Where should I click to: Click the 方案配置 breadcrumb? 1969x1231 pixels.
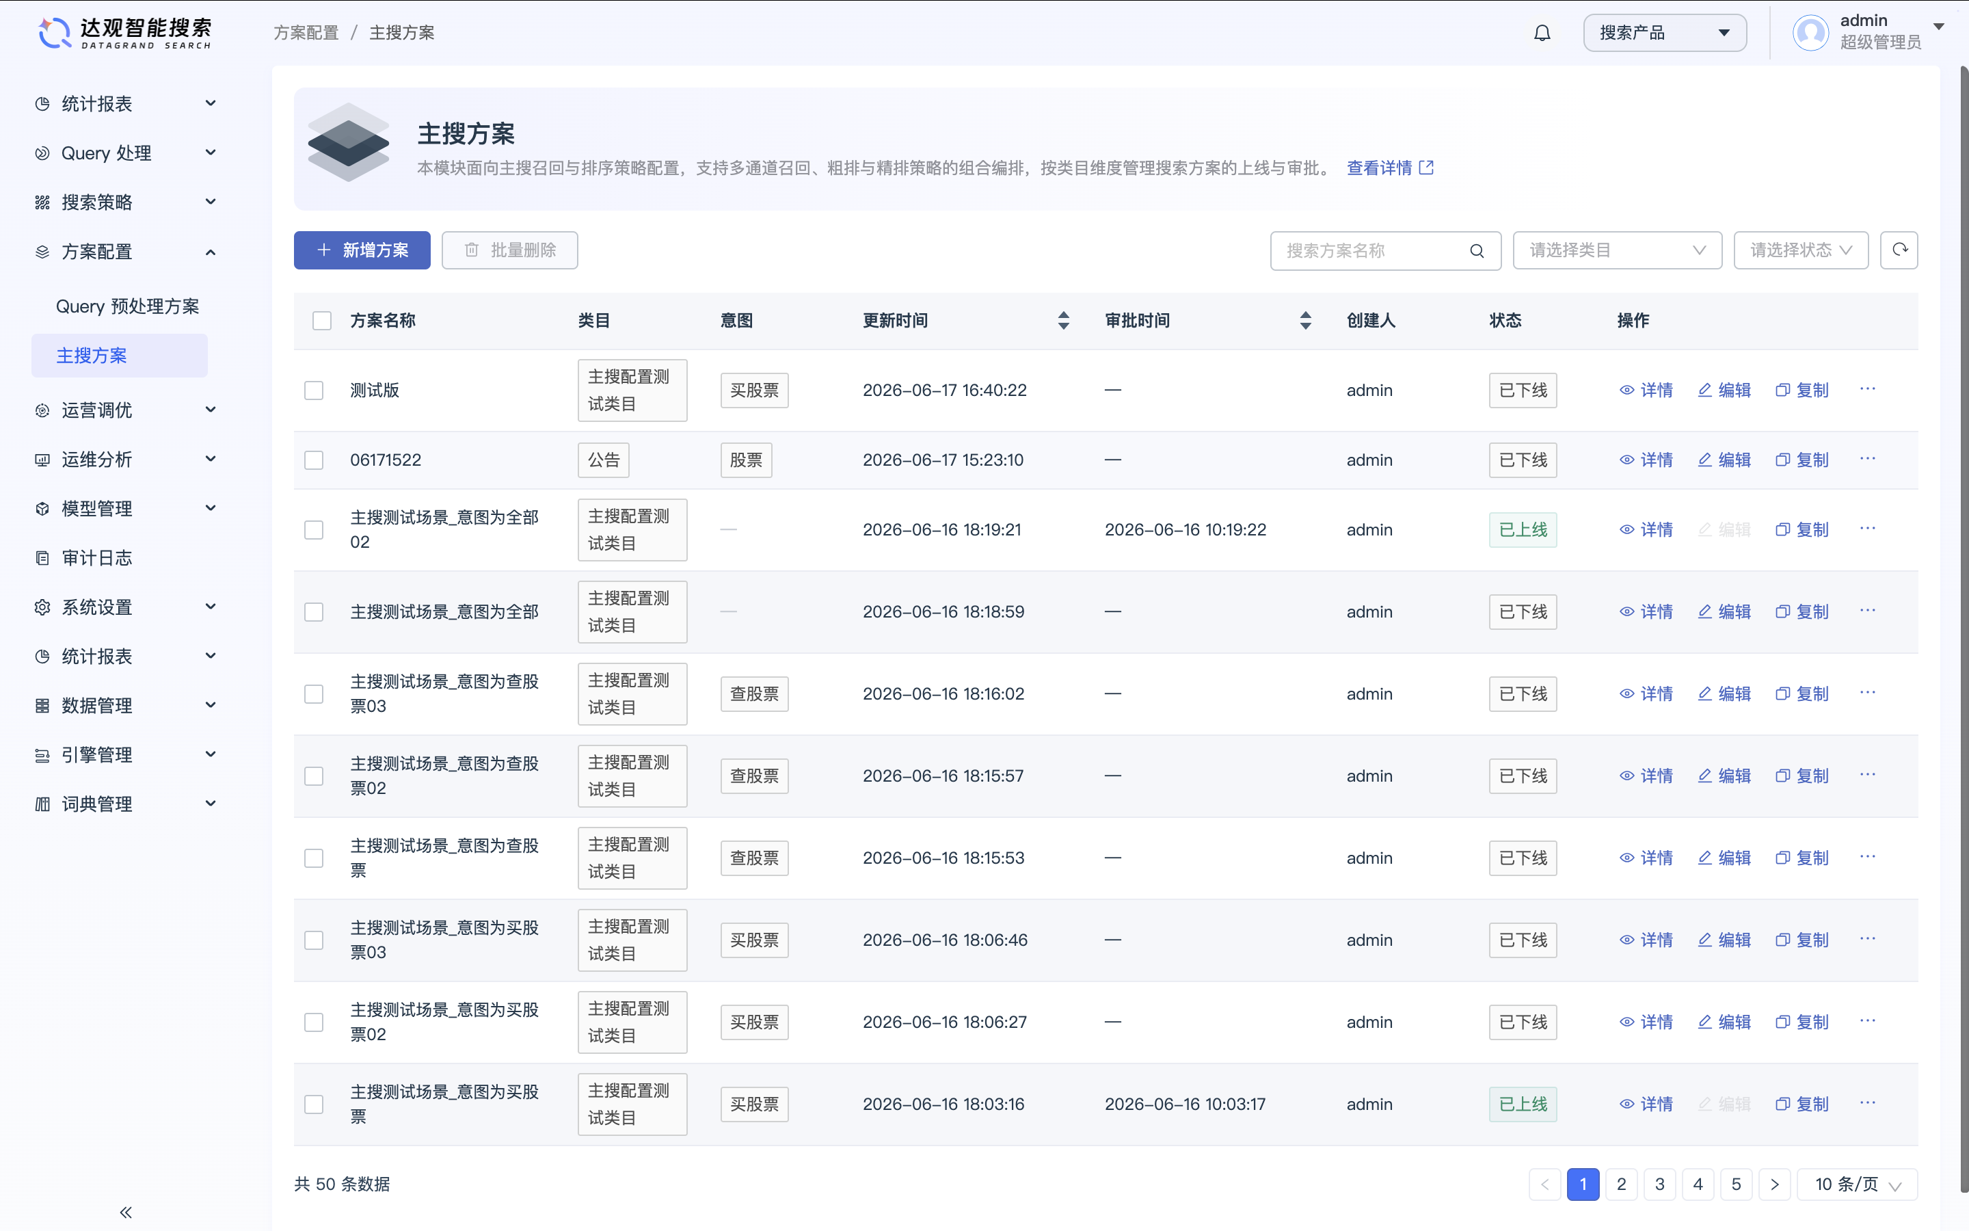click(306, 33)
